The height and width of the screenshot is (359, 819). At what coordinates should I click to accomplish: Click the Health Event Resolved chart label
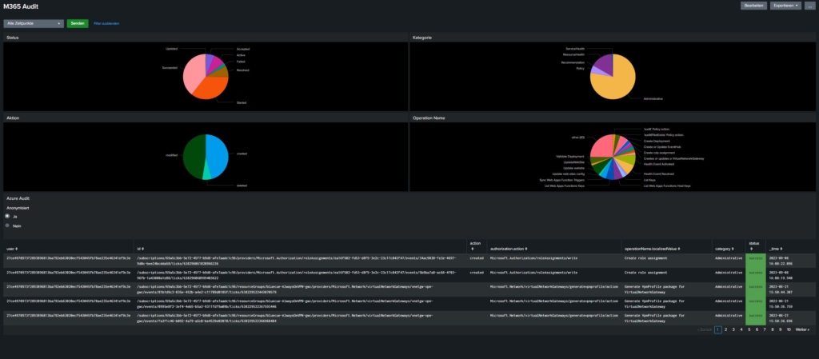click(x=659, y=174)
